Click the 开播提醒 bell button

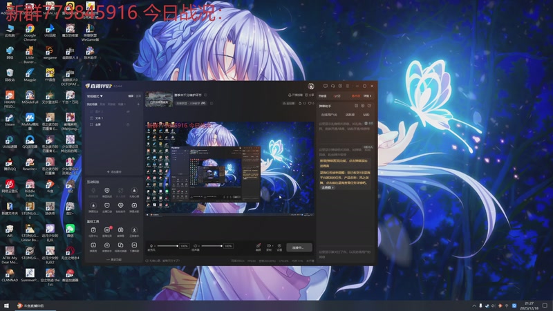(x=296, y=95)
